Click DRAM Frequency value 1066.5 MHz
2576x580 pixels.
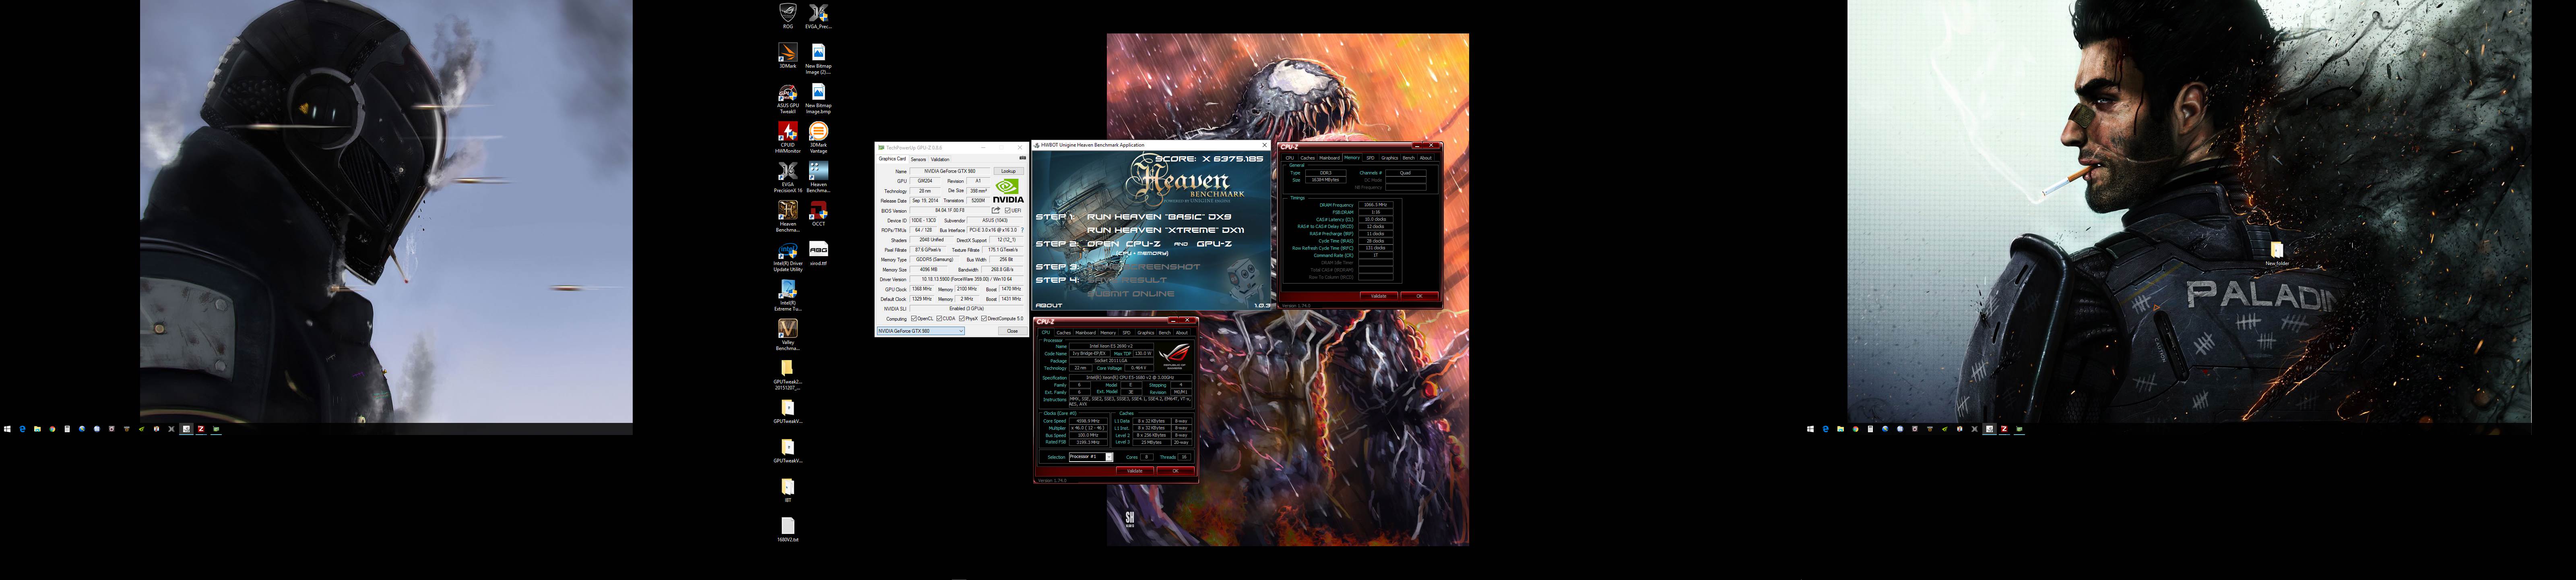(x=1376, y=205)
